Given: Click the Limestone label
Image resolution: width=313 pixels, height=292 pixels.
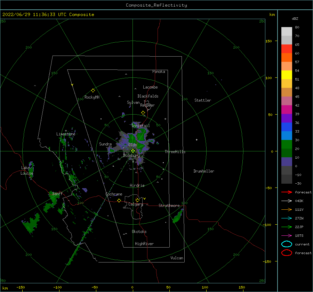Looking at the screenshot, I should coord(66,134).
